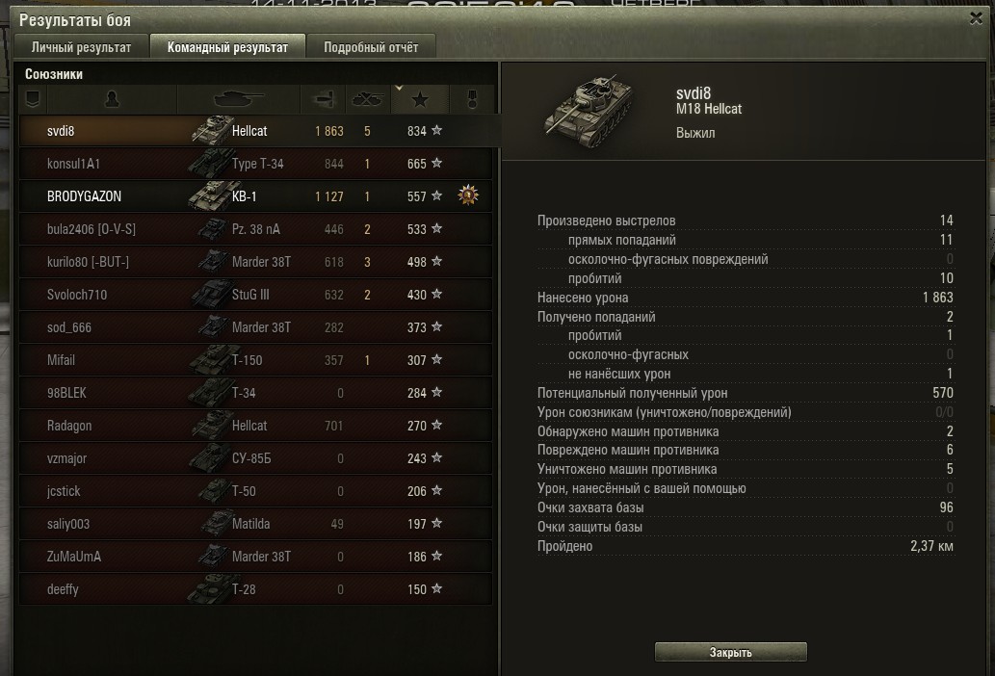995x676 pixels.
Task: Click BRODYGAZON's medal award icon
Action: click(x=468, y=195)
